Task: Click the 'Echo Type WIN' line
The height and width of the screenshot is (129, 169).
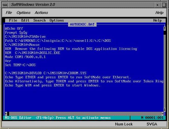Action: 53,85
